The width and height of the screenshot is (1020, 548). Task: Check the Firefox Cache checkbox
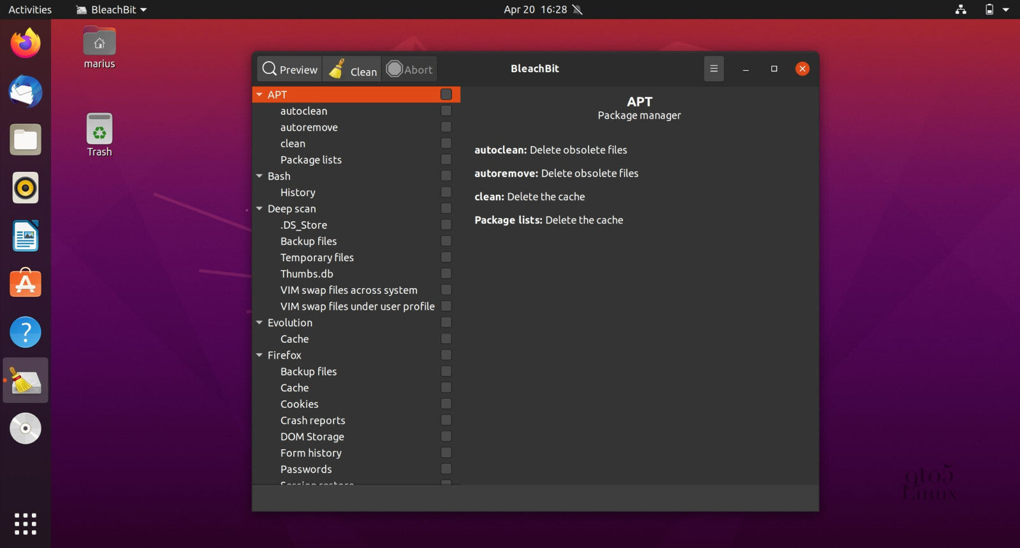[446, 387]
